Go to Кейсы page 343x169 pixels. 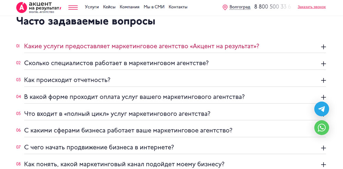[109, 7]
